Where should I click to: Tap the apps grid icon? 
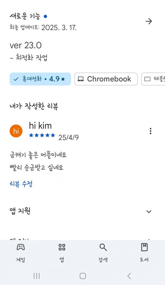click(62, 247)
